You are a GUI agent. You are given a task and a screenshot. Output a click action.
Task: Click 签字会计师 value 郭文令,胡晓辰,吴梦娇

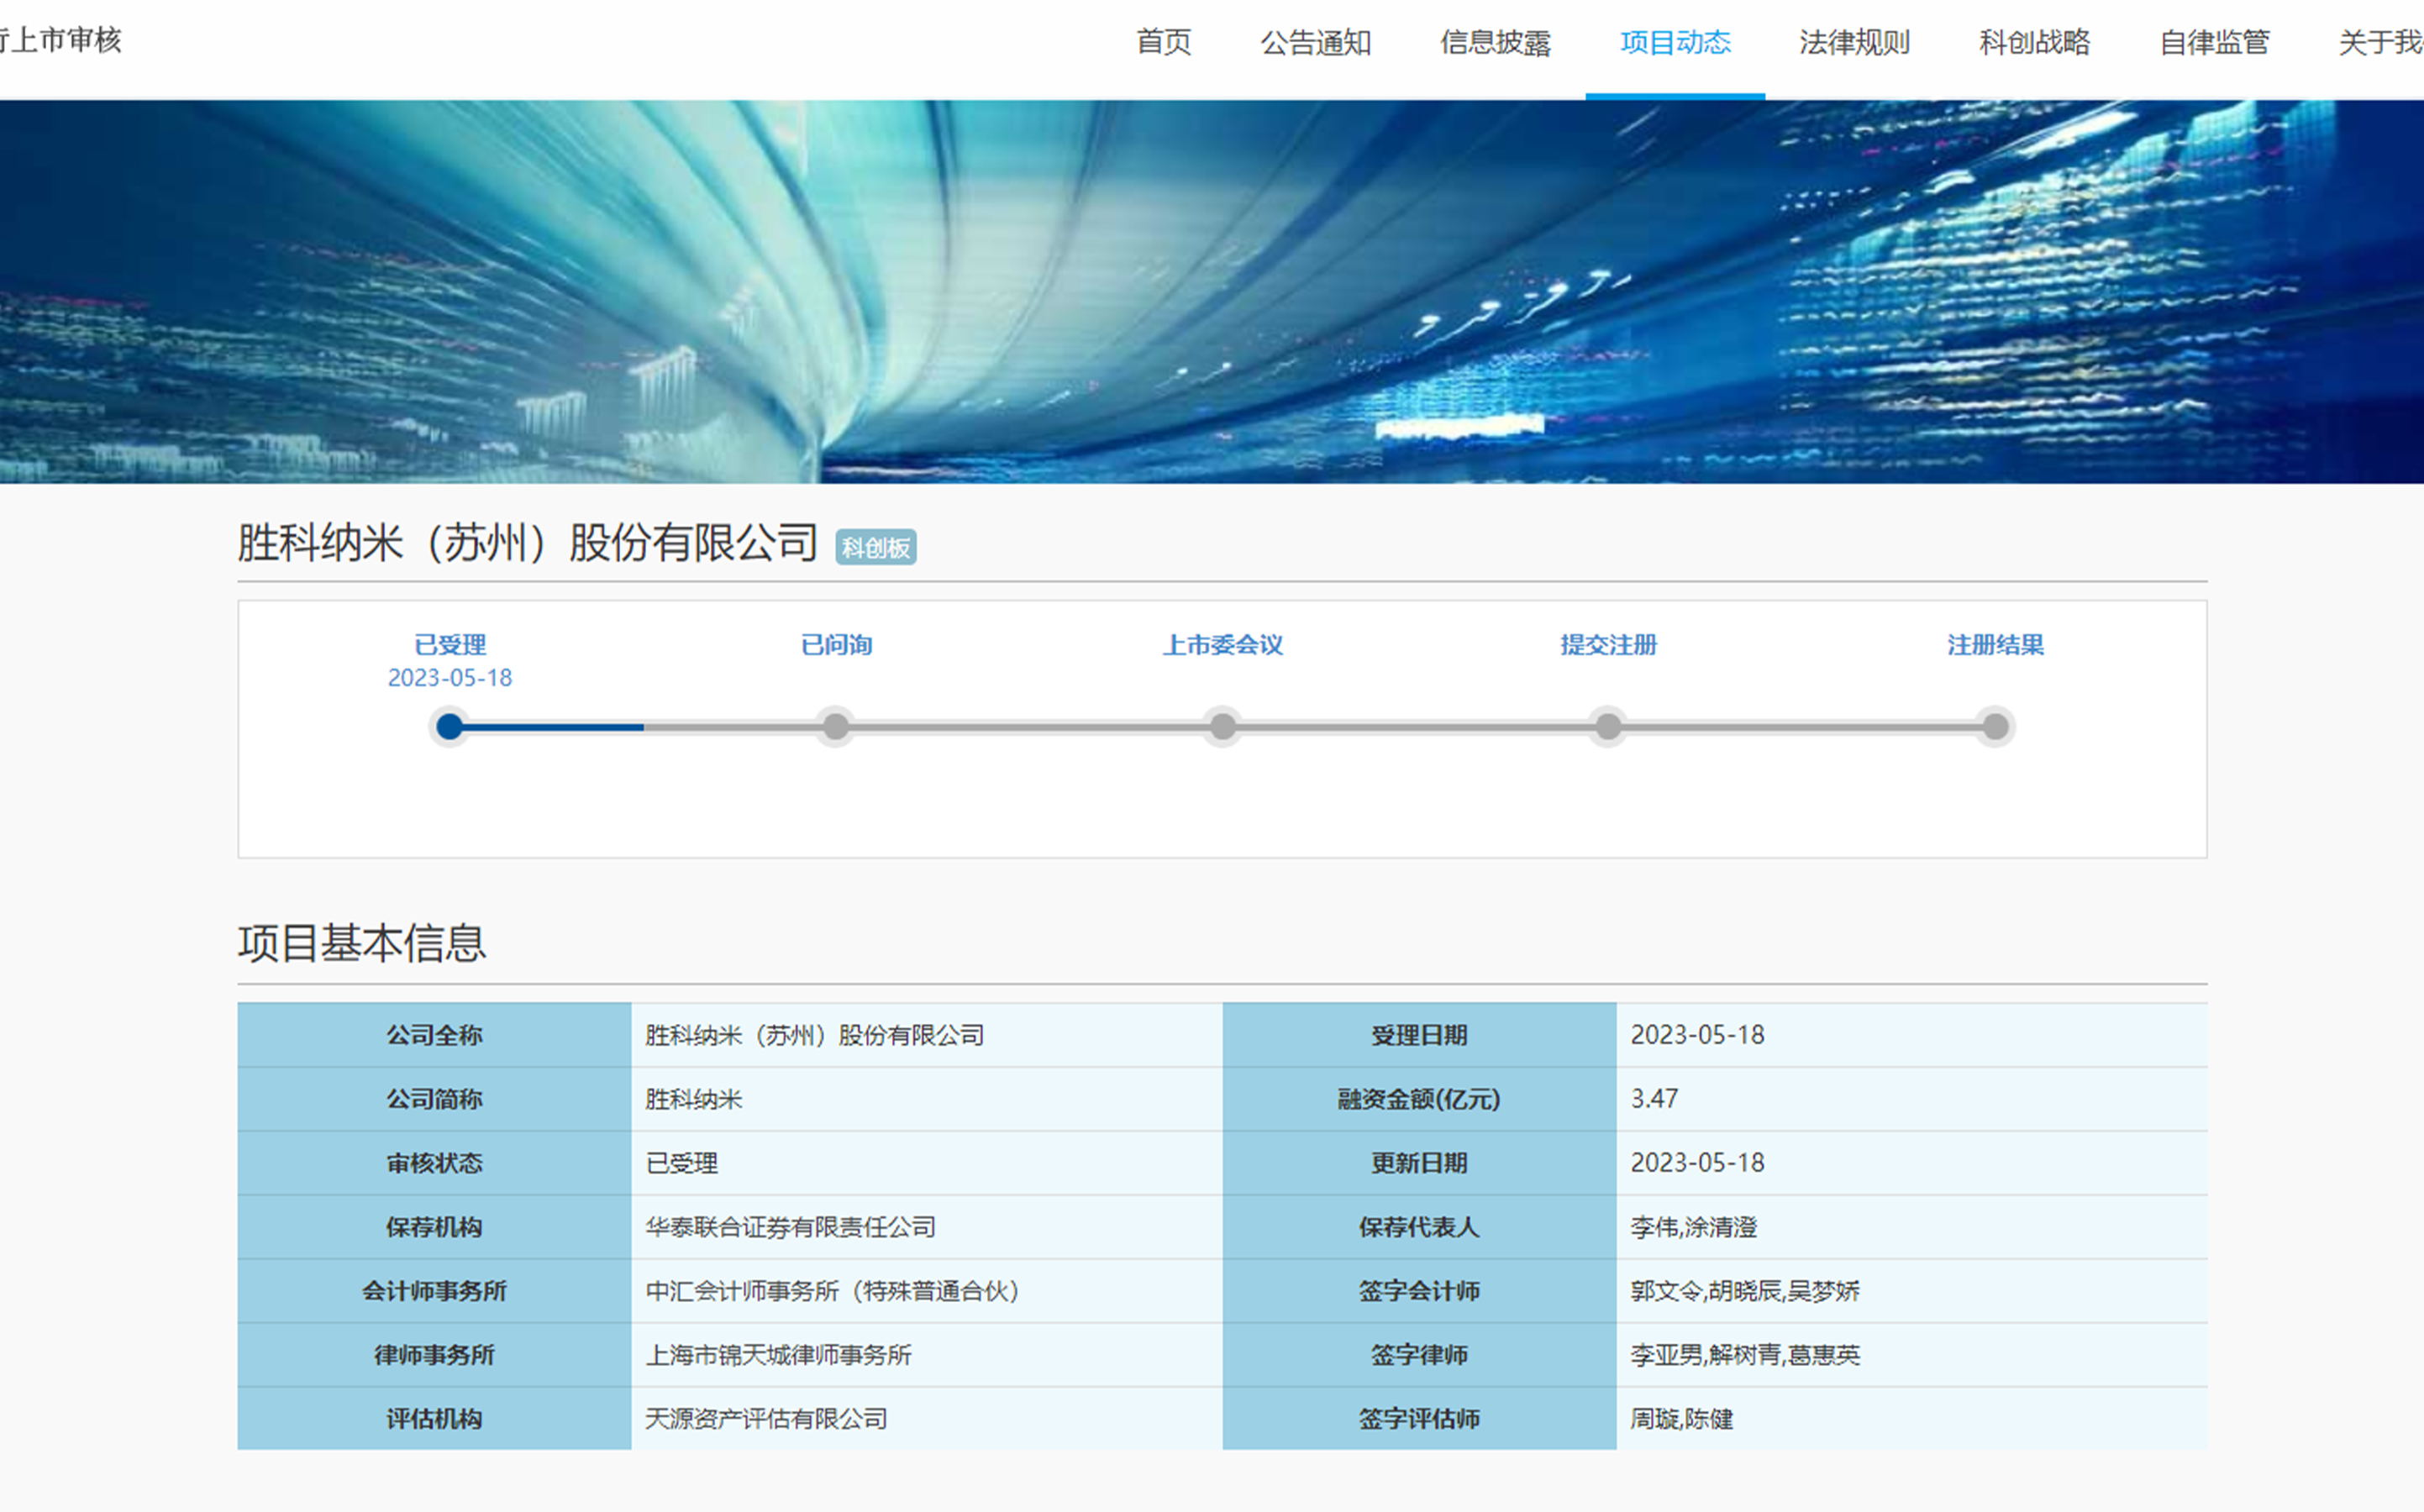1745,1291
